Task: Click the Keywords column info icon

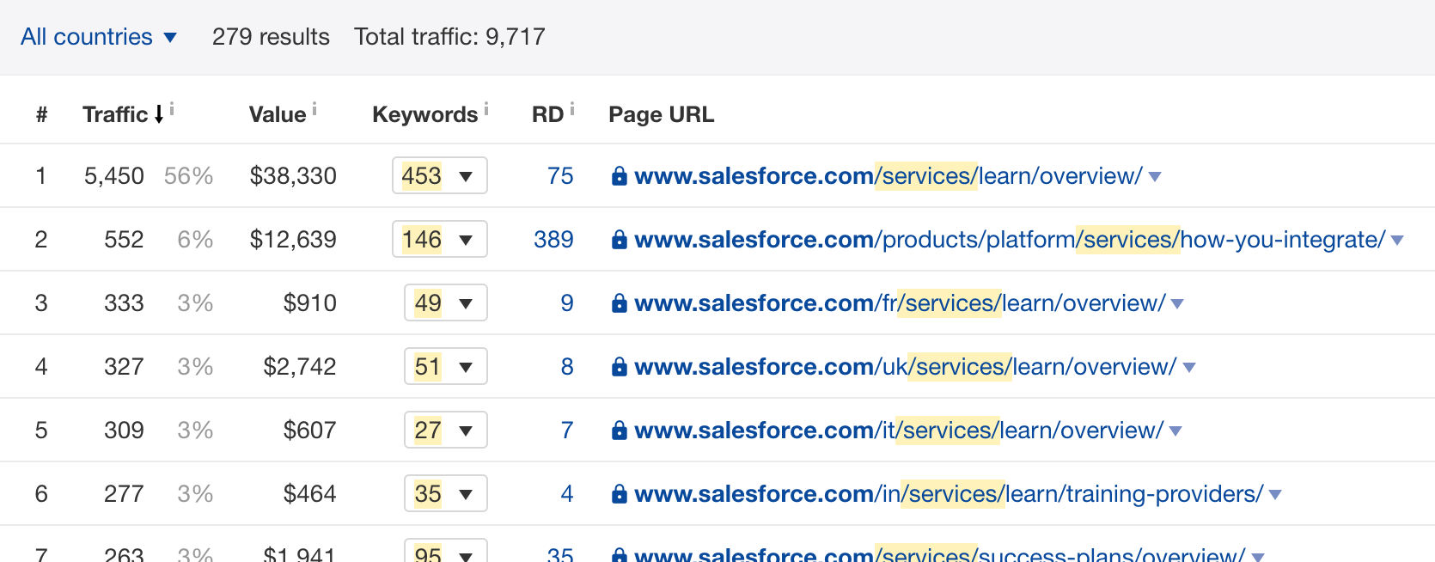Action: coord(486,109)
